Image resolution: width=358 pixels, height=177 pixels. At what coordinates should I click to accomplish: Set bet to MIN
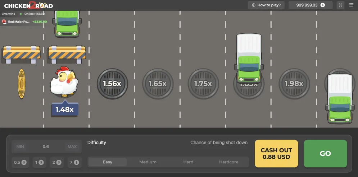[x=20, y=146]
